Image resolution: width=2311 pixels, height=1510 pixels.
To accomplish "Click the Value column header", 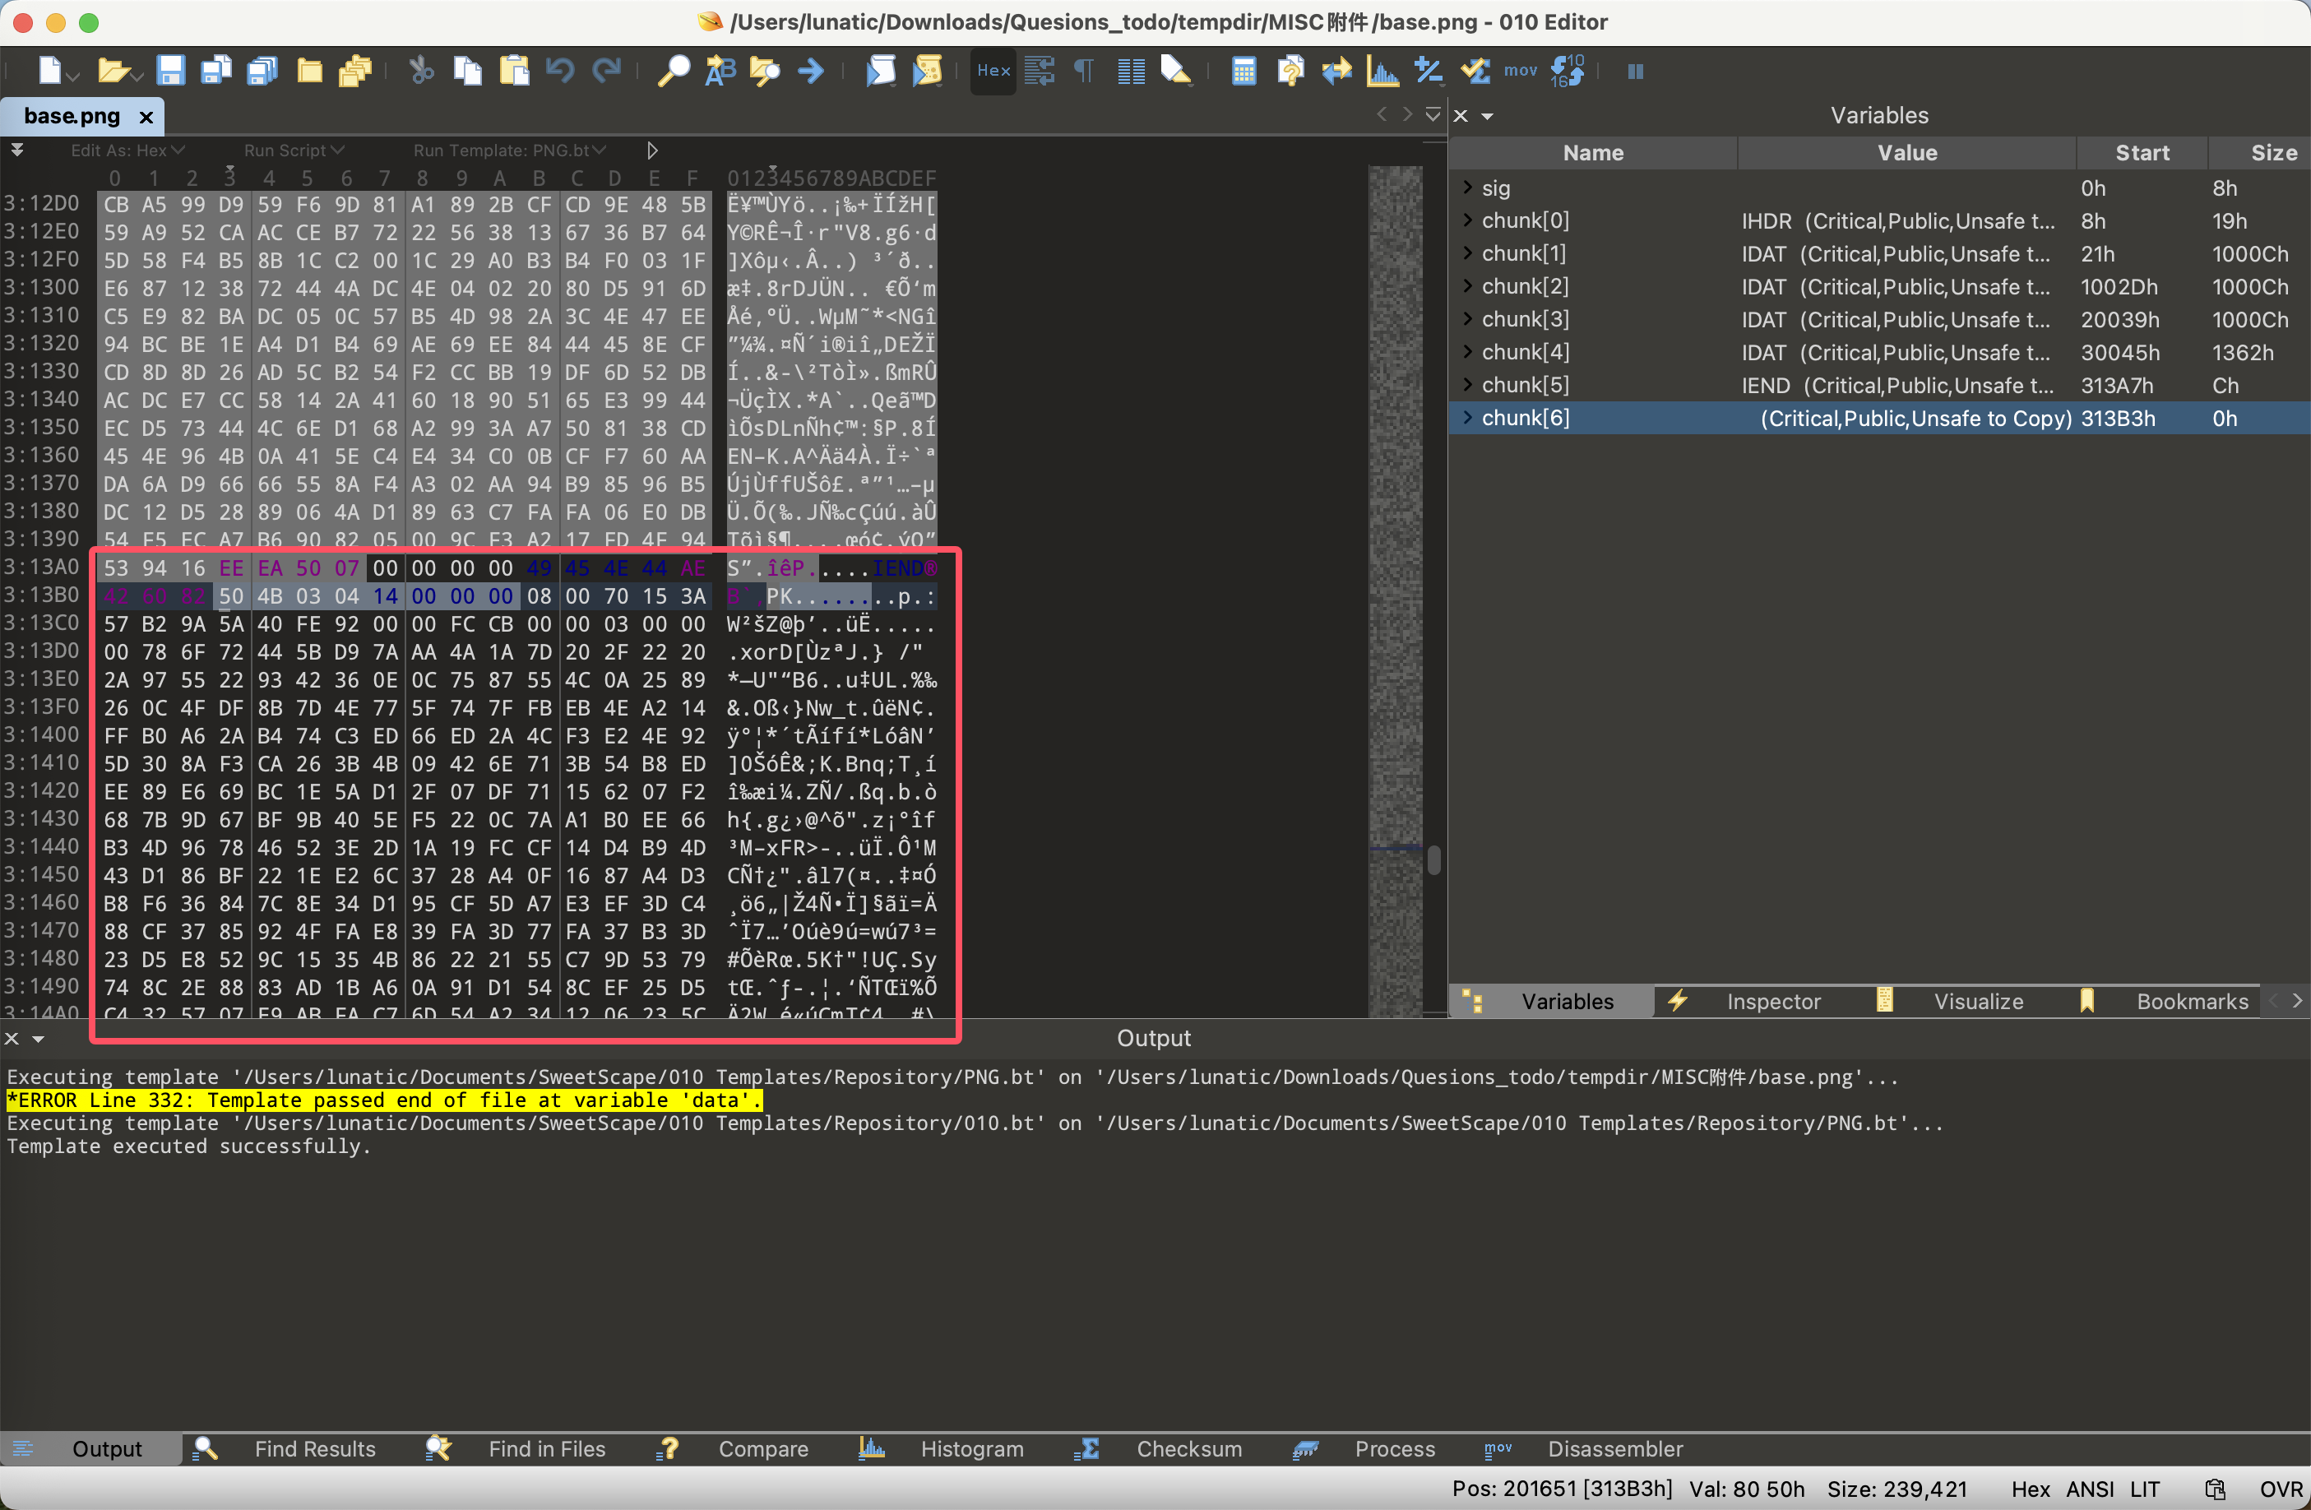I will coord(1907,152).
